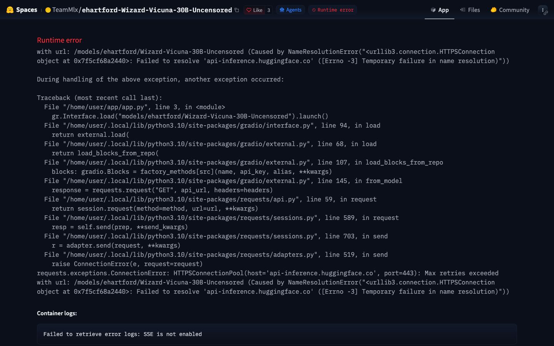Click the sessions.py line 703 traceback entry
The height and width of the screenshot is (346, 554).
click(216, 236)
